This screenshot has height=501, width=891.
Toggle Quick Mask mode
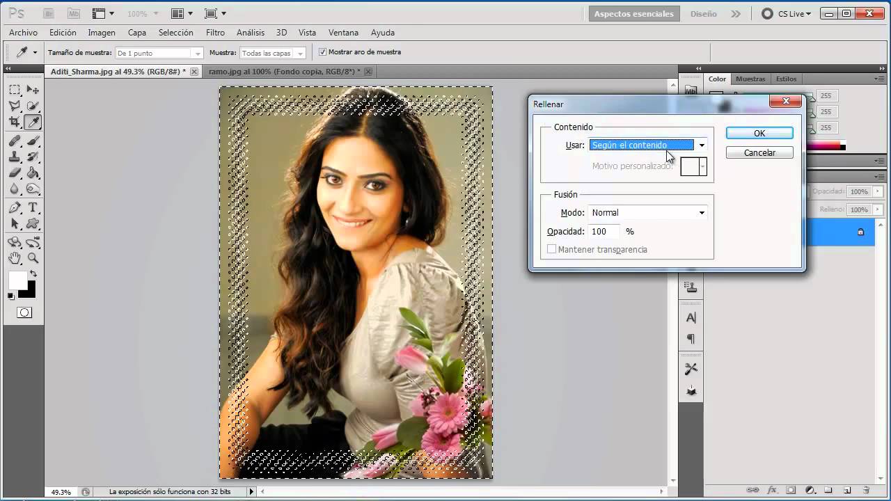[24, 312]
